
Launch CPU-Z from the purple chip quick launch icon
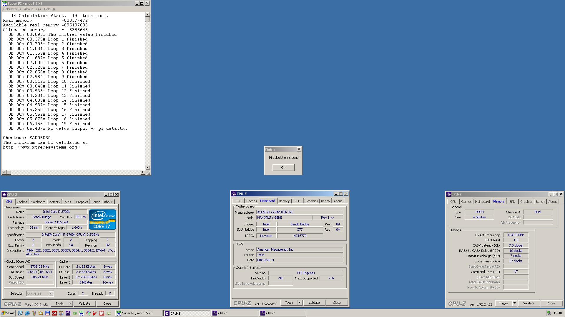point(68,313)
